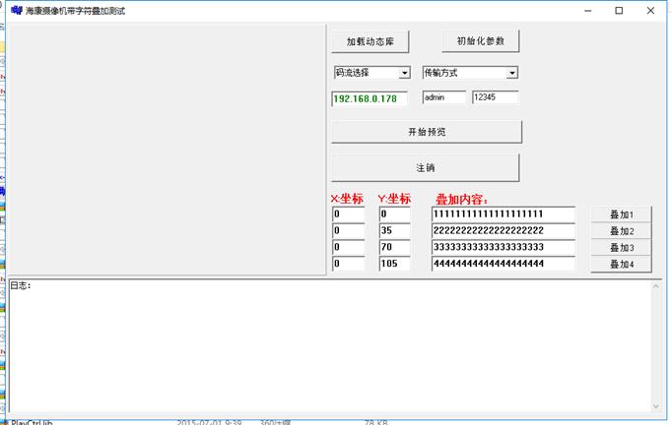Start preview with 开始预览 button
The width and height of the screenshot is (672, 425).
click(x=427, y=132)
